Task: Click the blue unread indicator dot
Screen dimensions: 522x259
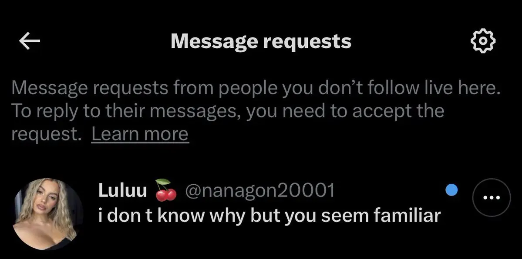Action: point(452,190)
